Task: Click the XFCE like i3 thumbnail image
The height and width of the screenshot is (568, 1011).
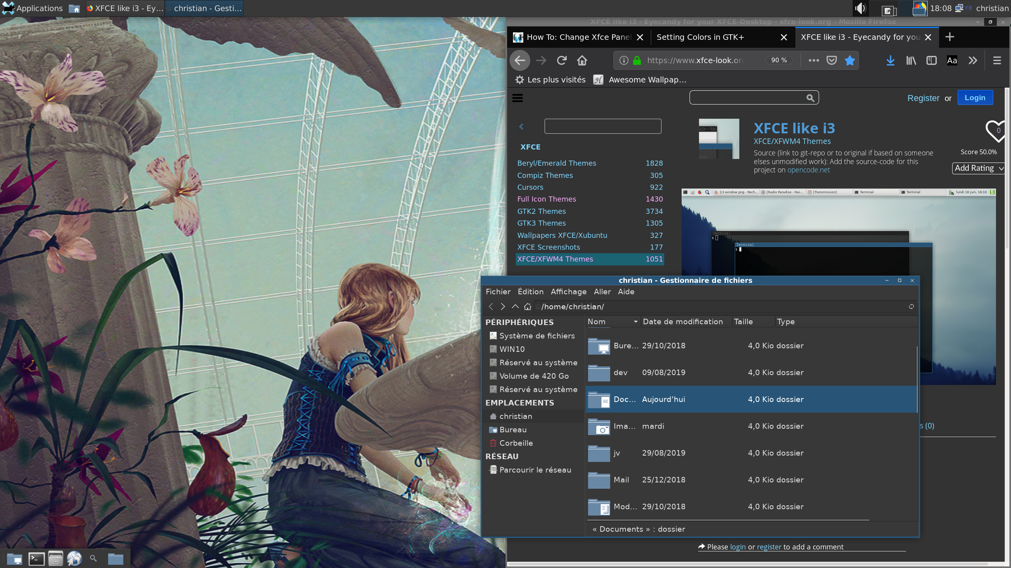Action: click(719, 139)
